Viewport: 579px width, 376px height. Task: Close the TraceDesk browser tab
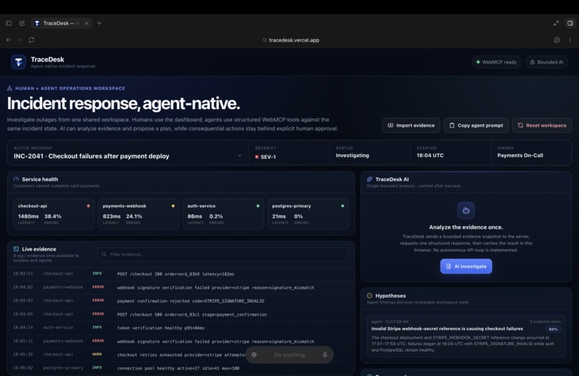(86, 23)
